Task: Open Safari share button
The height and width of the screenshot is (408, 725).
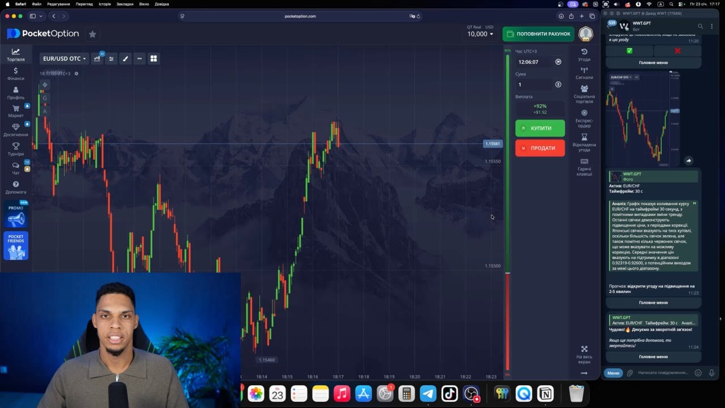Action: click(x=571, y=16)
